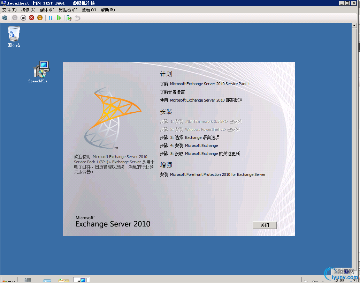The width and height of the screenshot is (360, 283).
Task: Open the 媒体(M) menu
Action: [x=47, y=10]
